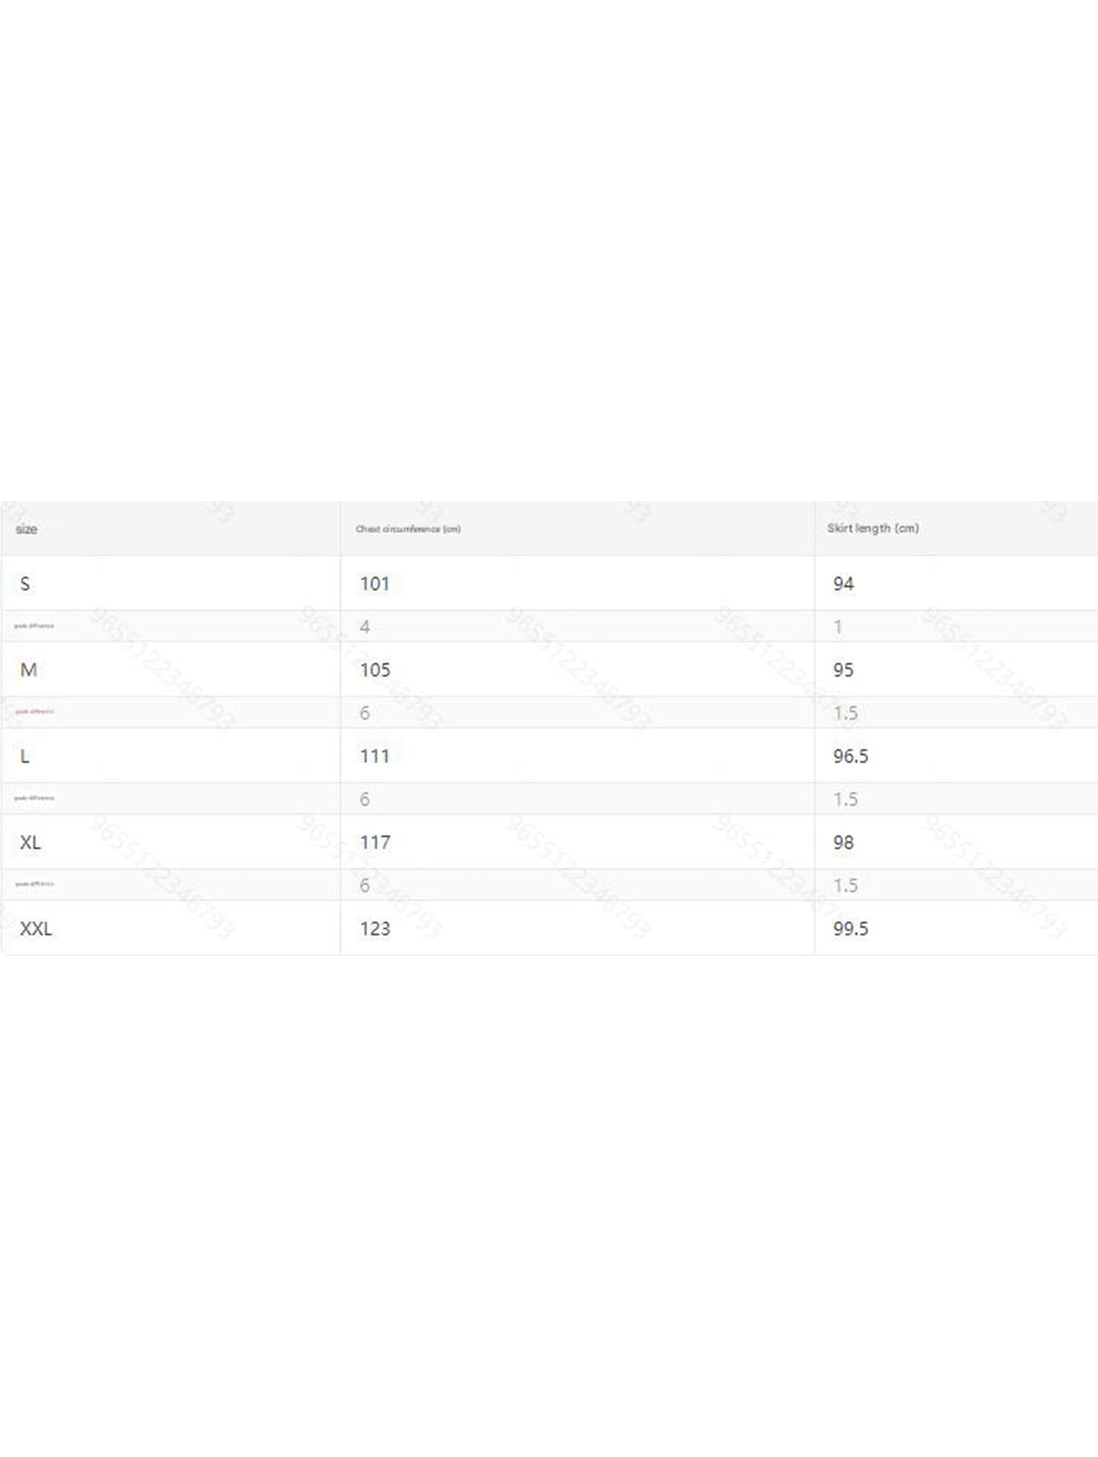The width and height of the screenshot is (1098, 1457).
Task: Click skirt length value 98
Action: (843, 842)
